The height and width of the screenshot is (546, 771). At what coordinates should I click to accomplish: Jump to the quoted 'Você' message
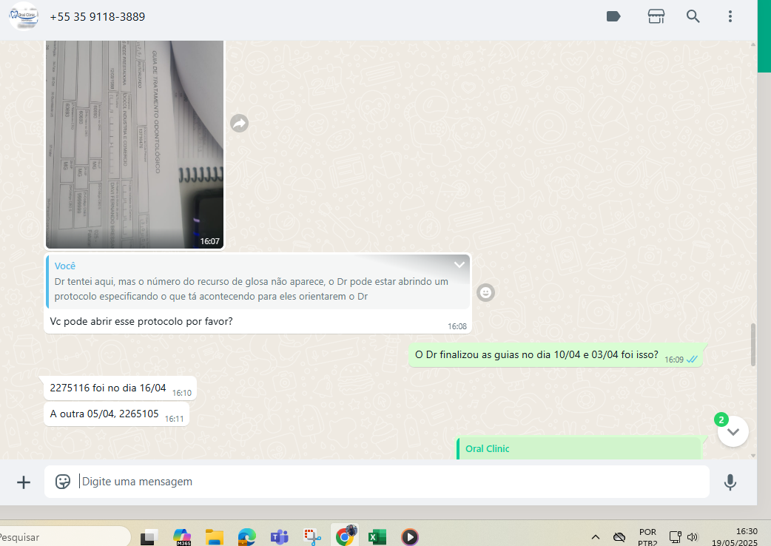coord(257,282)
